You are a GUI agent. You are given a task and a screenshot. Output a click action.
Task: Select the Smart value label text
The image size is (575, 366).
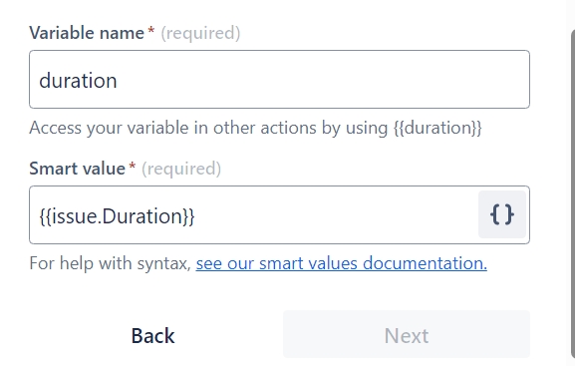click(78, 169)
